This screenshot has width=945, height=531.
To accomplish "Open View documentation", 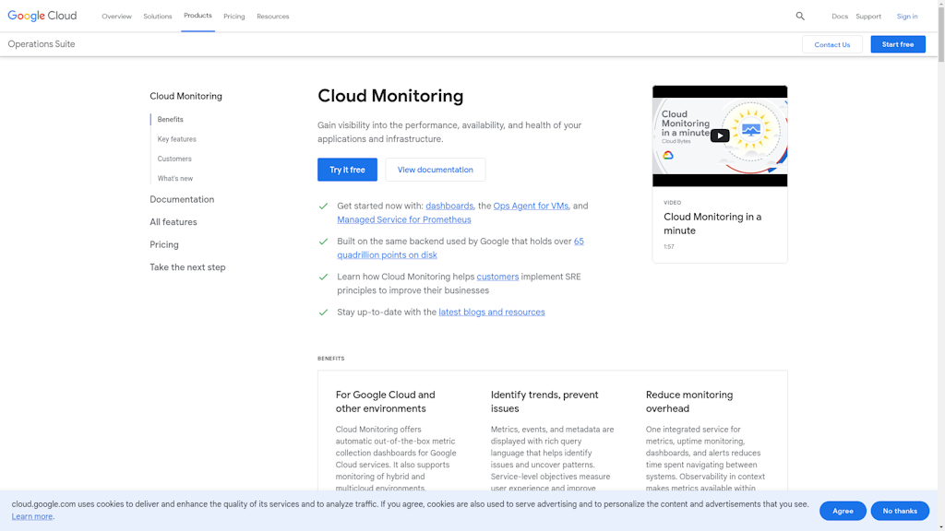I will click(435, 170).
